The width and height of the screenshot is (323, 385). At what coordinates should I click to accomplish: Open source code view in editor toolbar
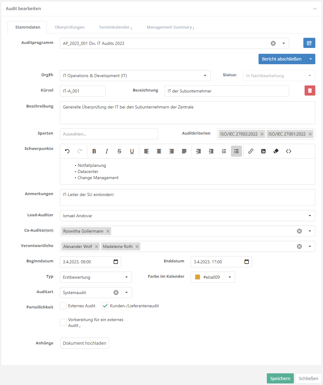coord(289,151)
